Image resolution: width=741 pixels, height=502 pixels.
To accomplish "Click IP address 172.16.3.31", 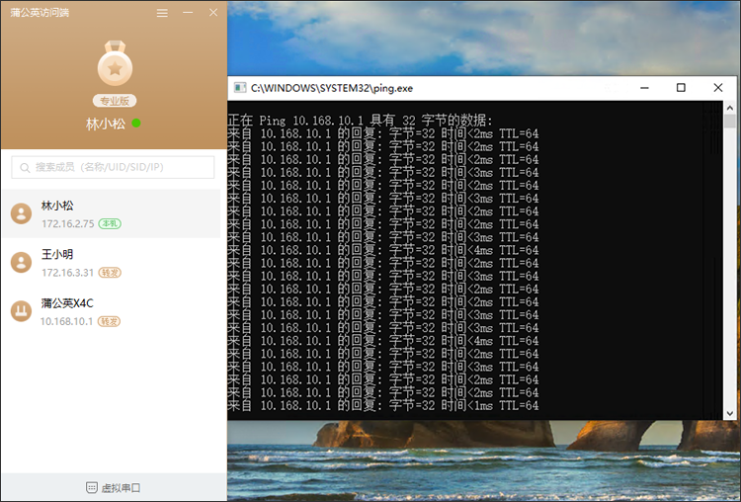I will point(67,273).
